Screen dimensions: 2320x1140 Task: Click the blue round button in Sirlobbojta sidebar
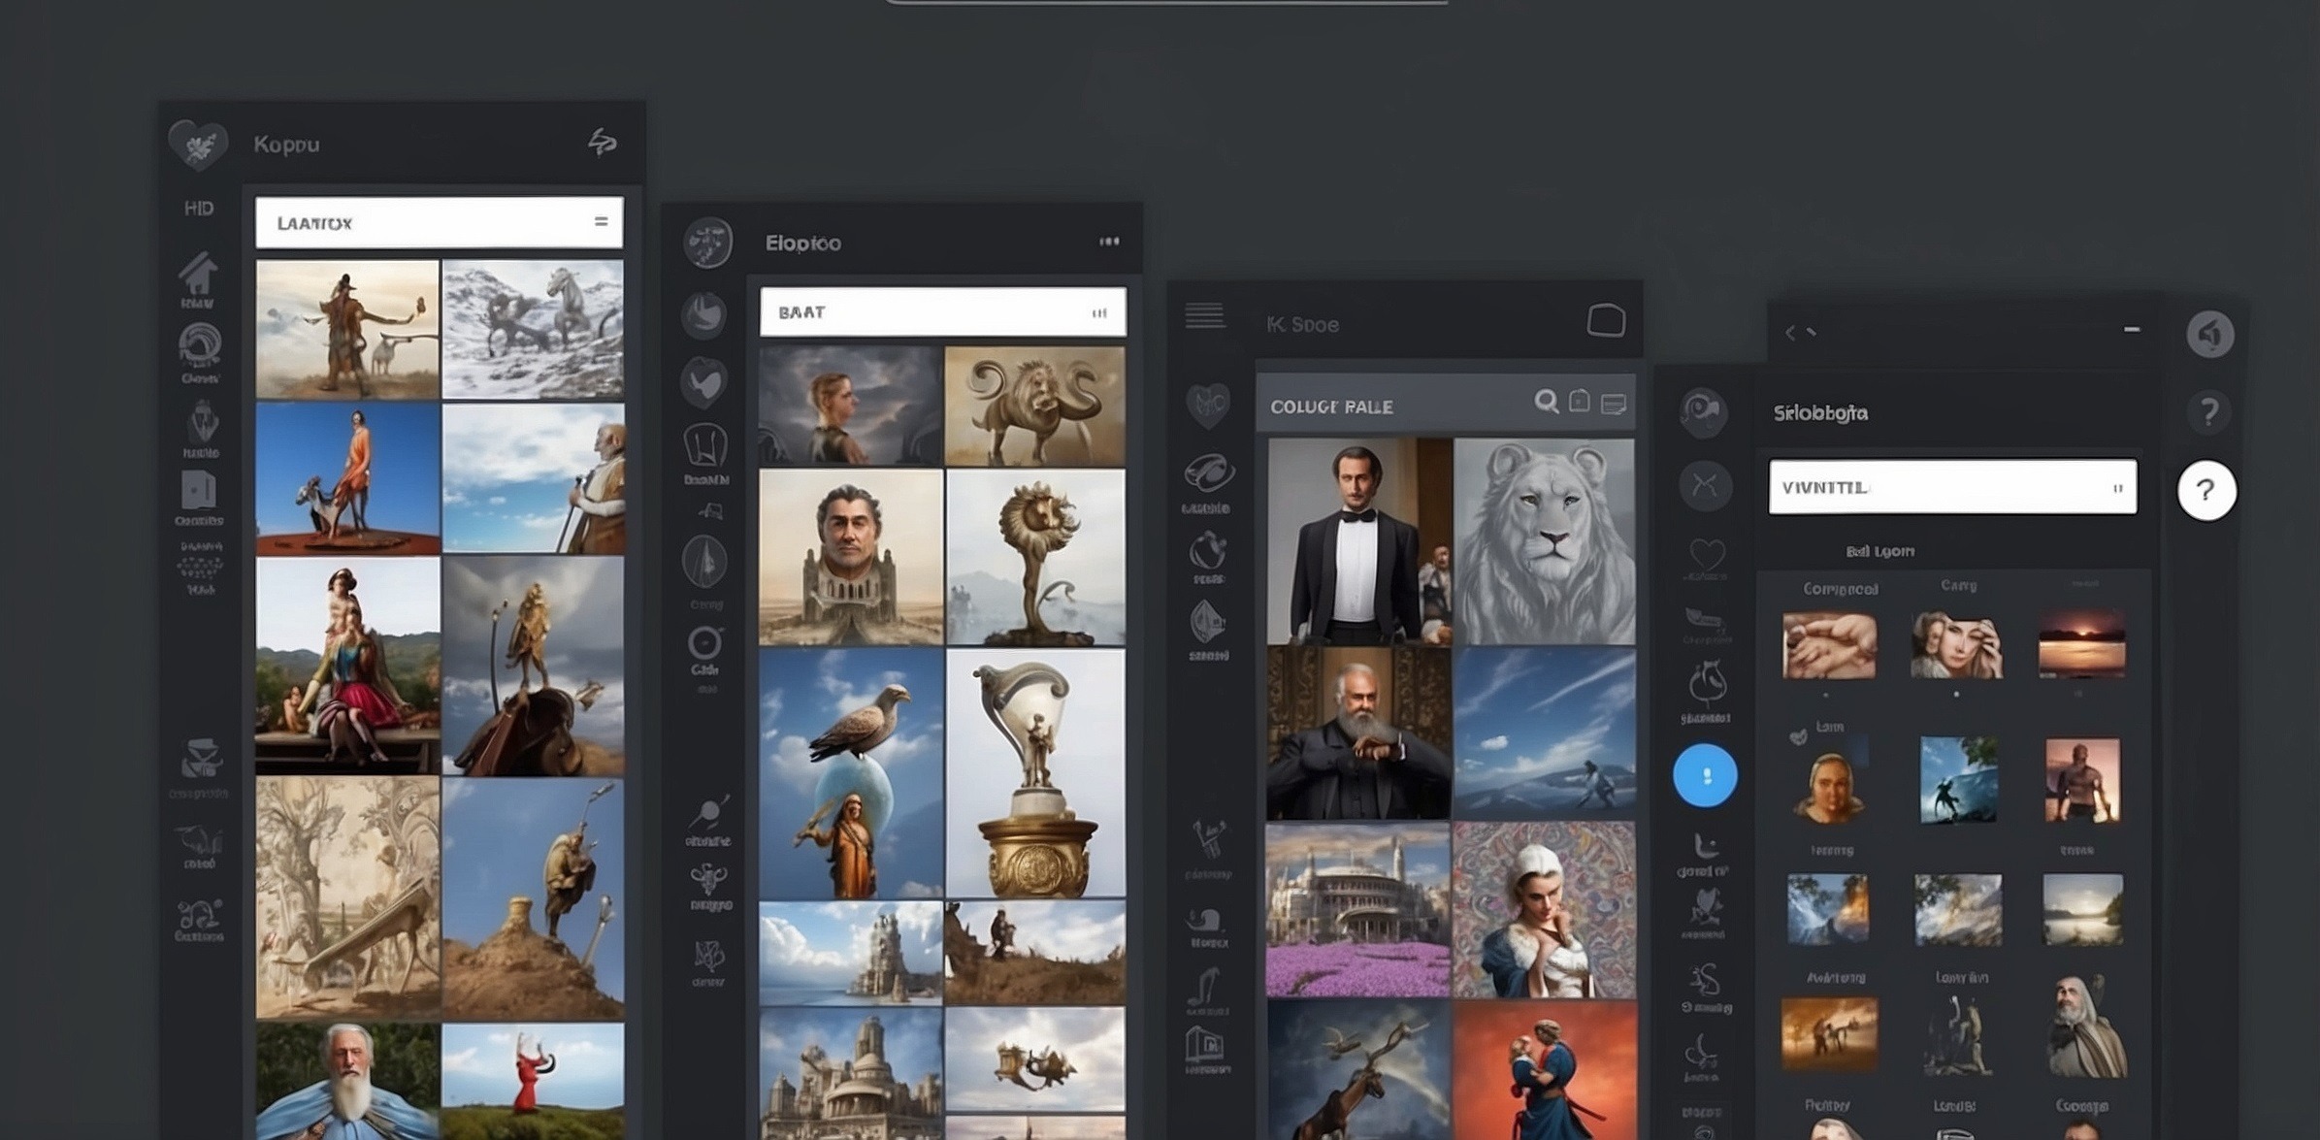coord(1705,775)
